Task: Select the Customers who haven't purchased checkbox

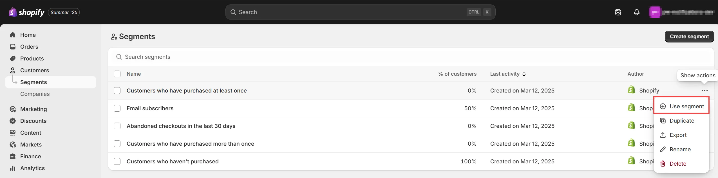Action: (x=117, y=161)
